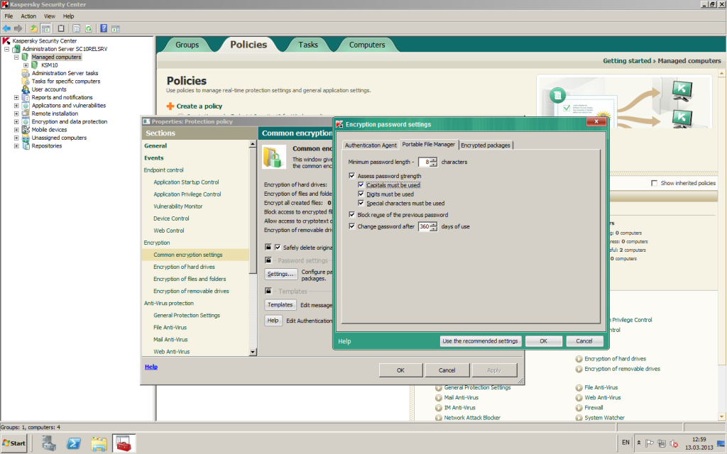727x454 pixels.
Task: Click Sections list scroll down arrow
Action: point(253,352)
